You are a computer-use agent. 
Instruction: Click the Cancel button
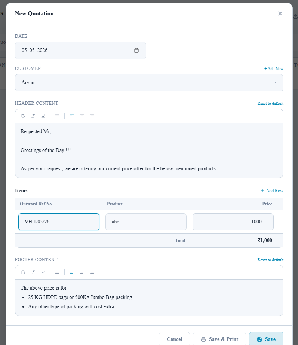pyautogui.click(x=174, y=339)
